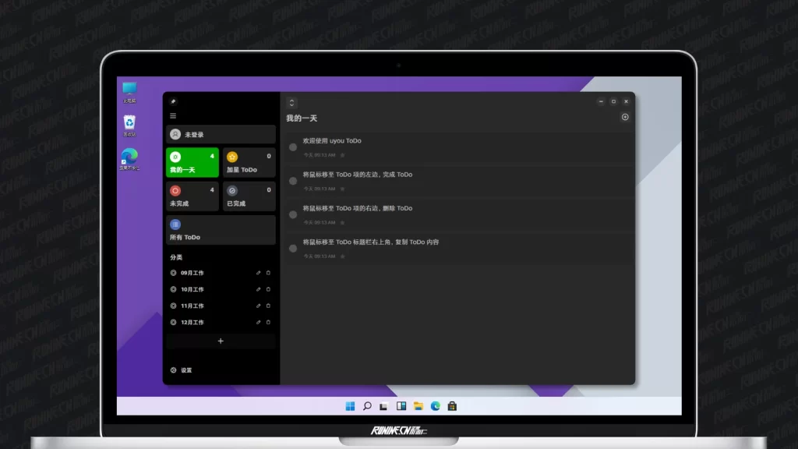Tick the circle for 完成 ToDo item
This screenshot has width=798, height=449.
293,181
